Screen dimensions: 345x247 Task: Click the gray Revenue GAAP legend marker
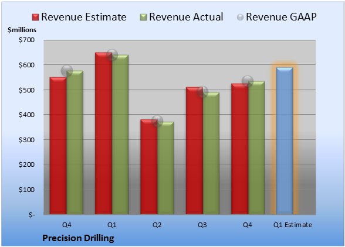click(241, 18)
